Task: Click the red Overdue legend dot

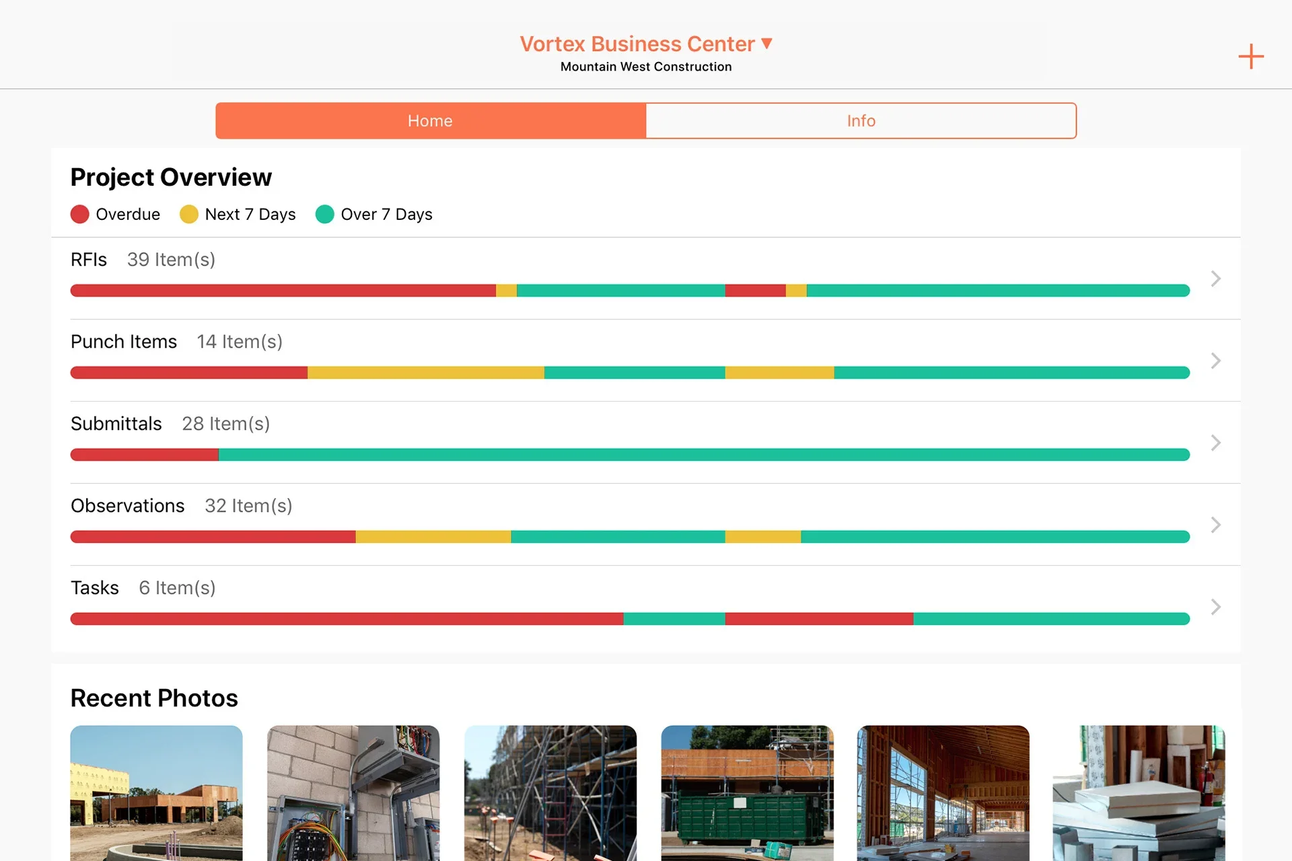Action: tap(80, 215)
